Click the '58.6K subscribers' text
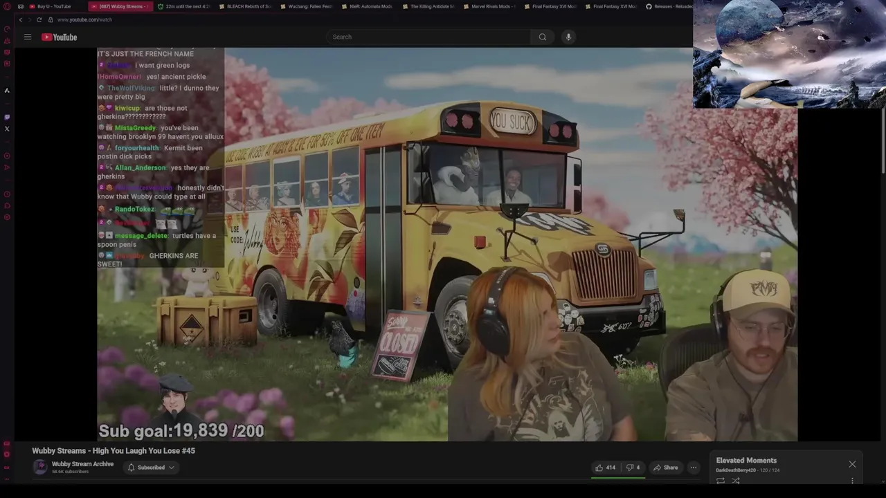This screenshot has height=498, width=886. pos(70,472)
